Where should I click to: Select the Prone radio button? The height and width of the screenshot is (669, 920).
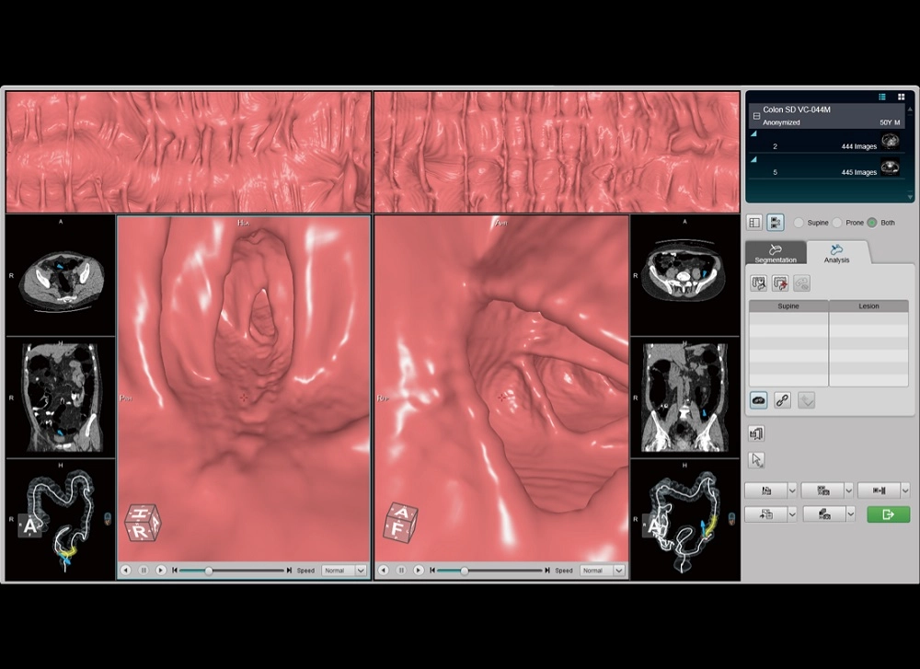coord(837,223)
